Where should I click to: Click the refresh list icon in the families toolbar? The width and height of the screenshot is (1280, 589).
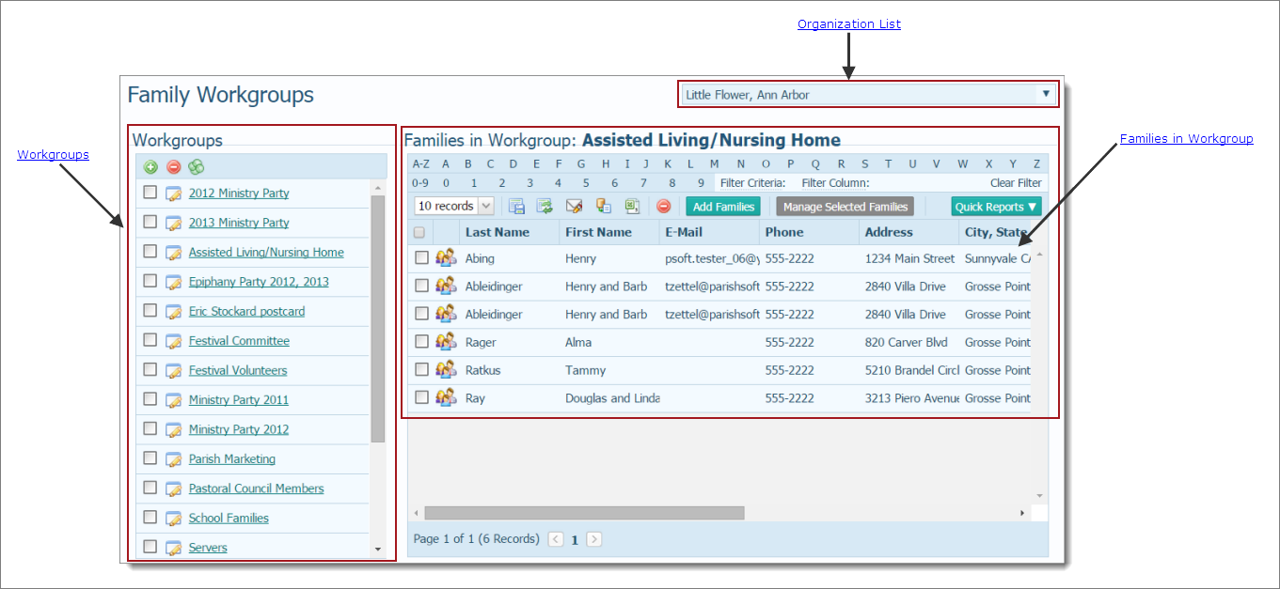click(545, 206)
